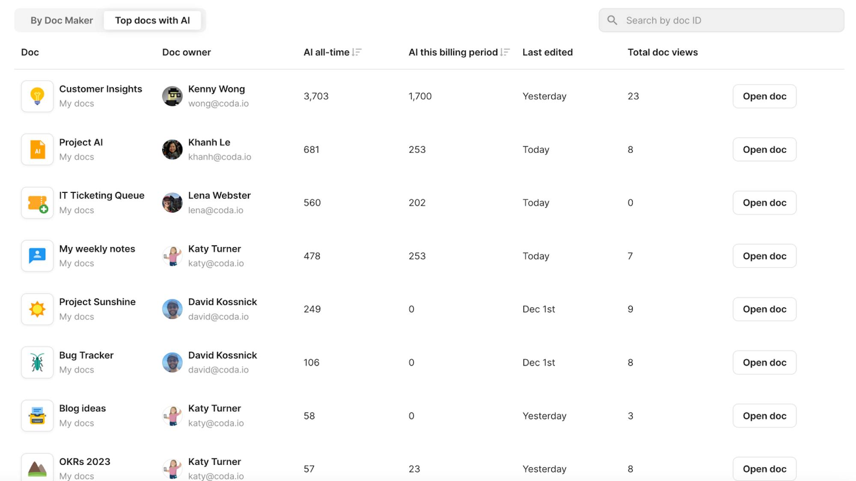Click the Customer Insights lightbulb icon
This screenshot has width=856, height=481.
click(37, 96)
